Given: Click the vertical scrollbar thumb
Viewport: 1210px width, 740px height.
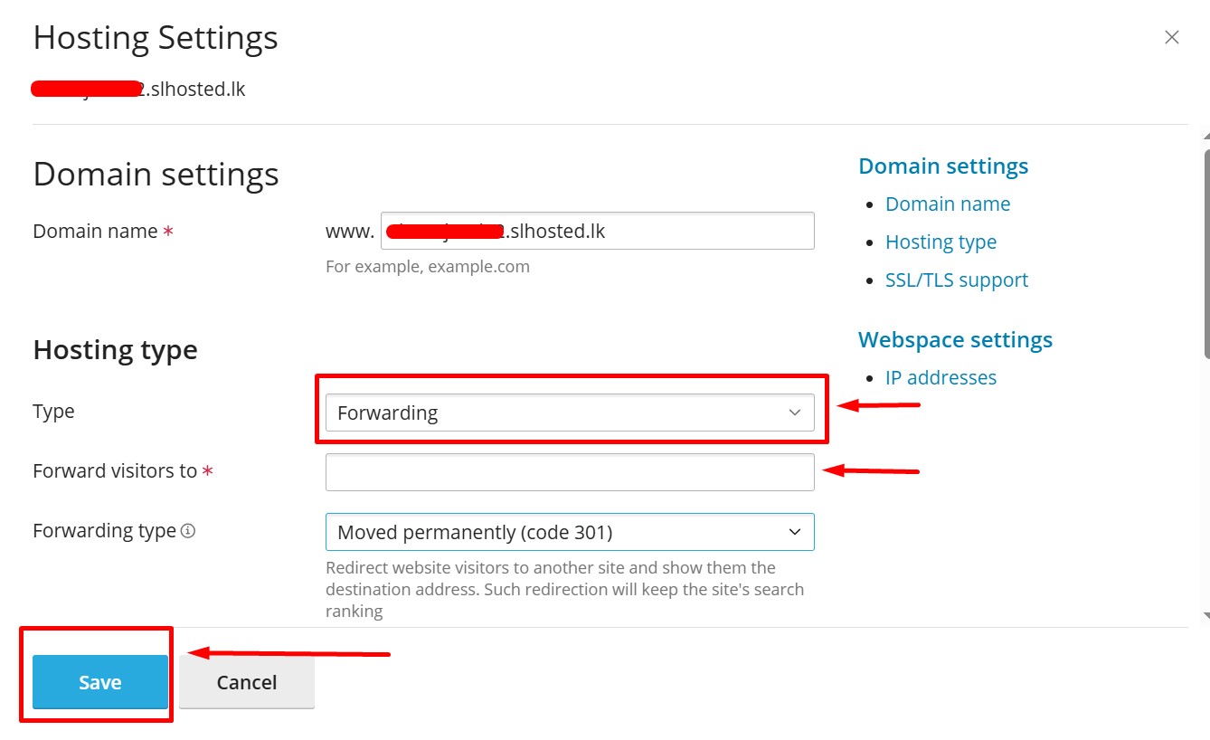Looking at the screenshot, I should tap(1206, 253).
